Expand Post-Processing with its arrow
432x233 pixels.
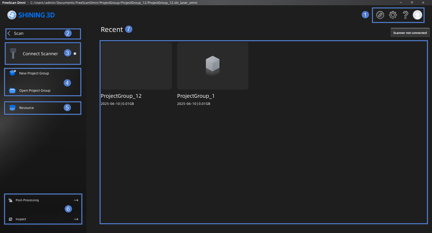(76, 200)
